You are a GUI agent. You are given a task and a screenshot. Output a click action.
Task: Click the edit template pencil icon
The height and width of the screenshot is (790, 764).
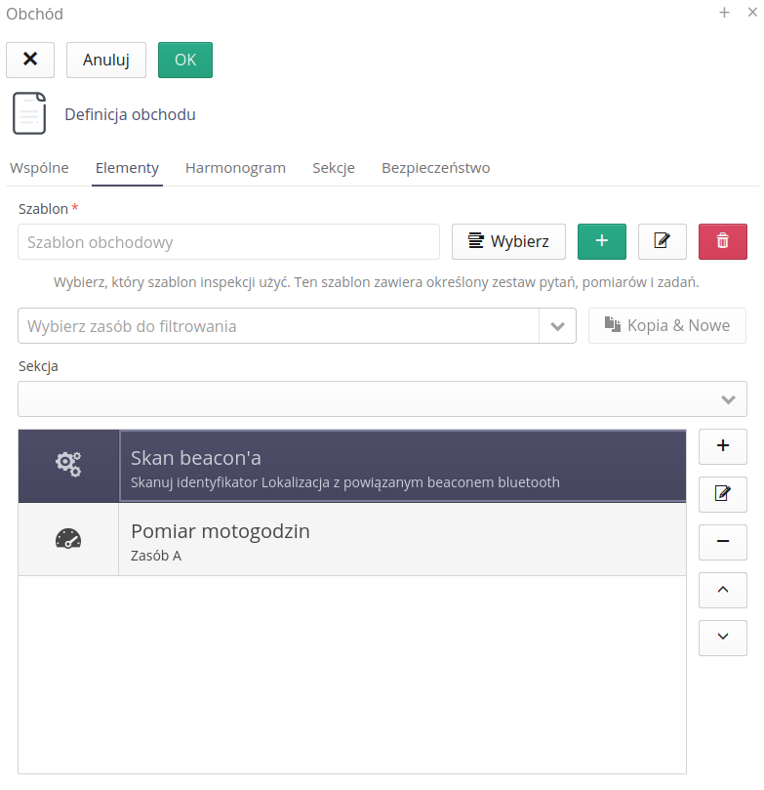point(663,241)
